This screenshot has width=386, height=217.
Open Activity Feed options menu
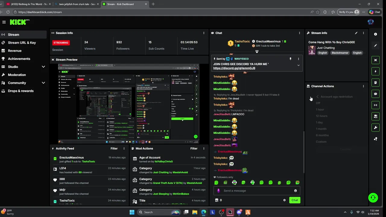point(124,148)
